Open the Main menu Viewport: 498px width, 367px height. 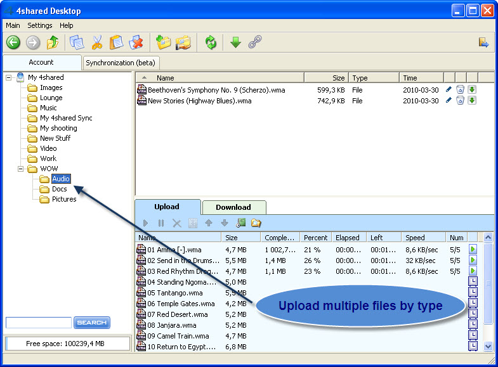[13, 25]
